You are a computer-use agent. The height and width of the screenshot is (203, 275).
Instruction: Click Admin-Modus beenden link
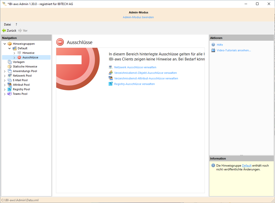coord(138,17)
